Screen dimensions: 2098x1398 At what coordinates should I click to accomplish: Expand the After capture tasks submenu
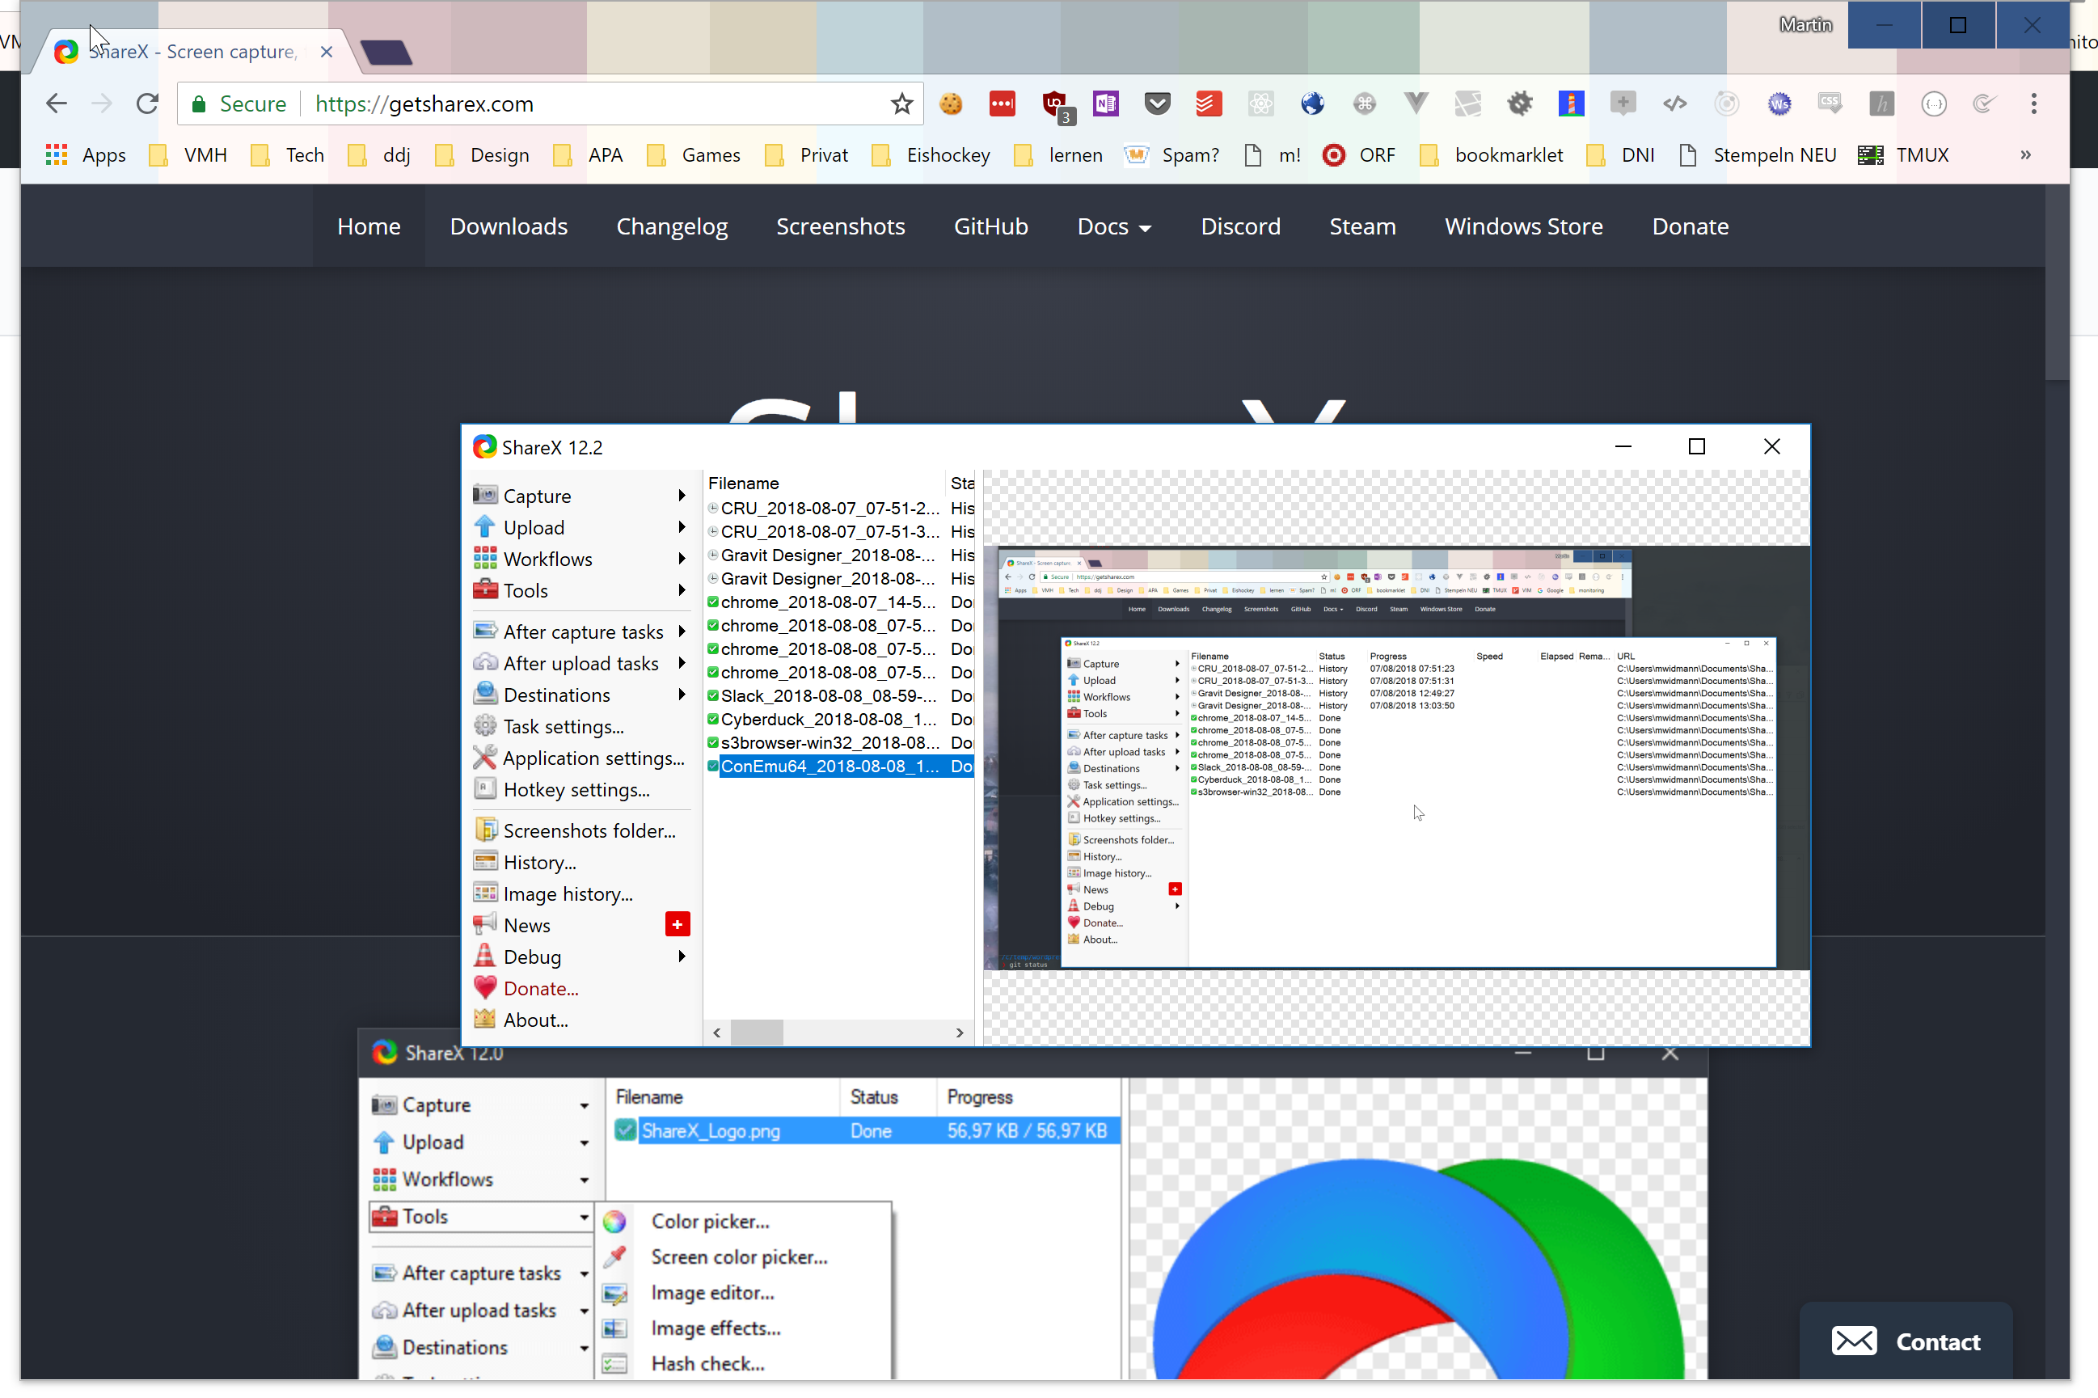tap(681, 631)
